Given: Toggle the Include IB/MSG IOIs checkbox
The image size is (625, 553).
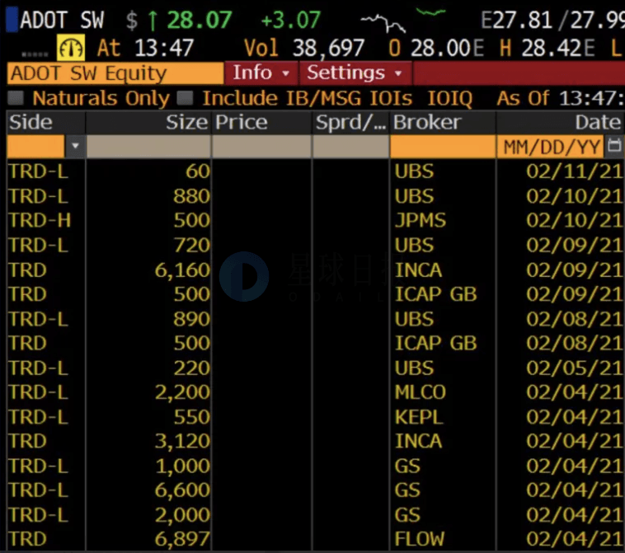Looking at the screenshot, I should pyautogui.click(x=186, y=98).
